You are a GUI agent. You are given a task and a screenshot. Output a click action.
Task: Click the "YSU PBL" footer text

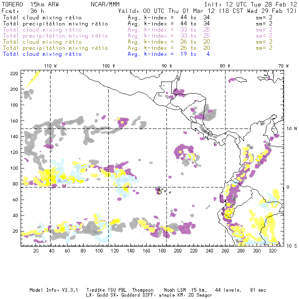(x=117, y=290)
